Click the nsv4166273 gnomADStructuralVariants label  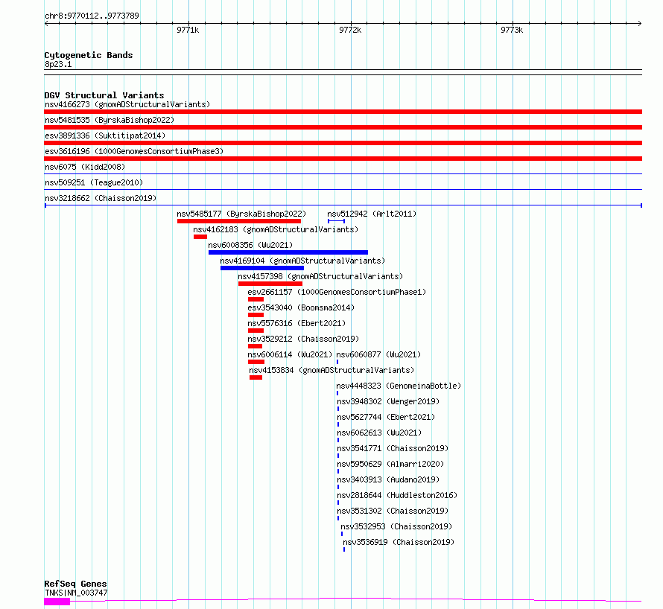(127, 104)
